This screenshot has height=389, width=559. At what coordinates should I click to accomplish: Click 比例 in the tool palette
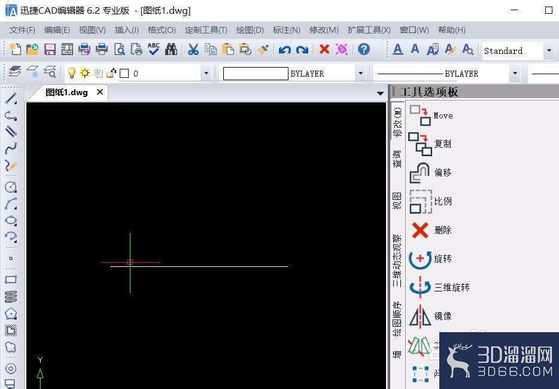point(430,201)
